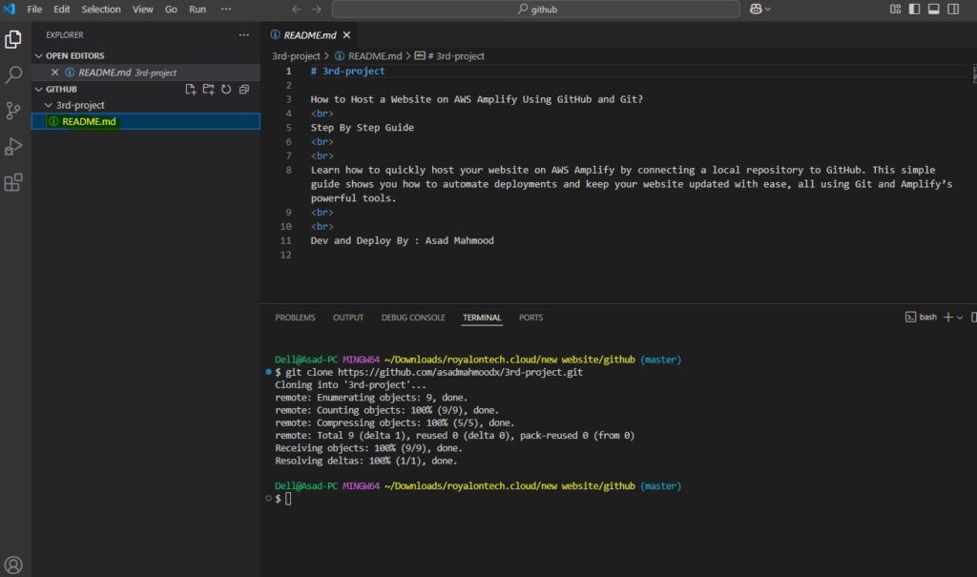The width and height of the screenshot is (977, 577).
Task: Open the View menu
Action: click(143, 9)
